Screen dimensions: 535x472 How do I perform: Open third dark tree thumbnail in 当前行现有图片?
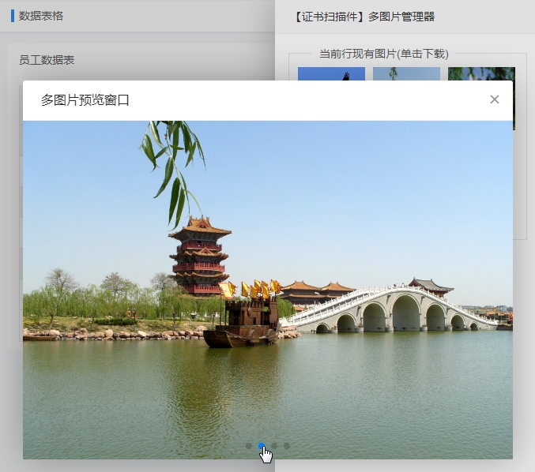tap(481, 73)
